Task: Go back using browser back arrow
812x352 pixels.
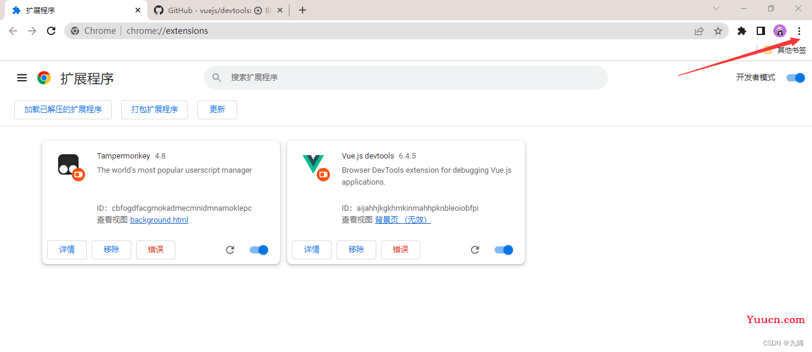Action: point(13,31)
